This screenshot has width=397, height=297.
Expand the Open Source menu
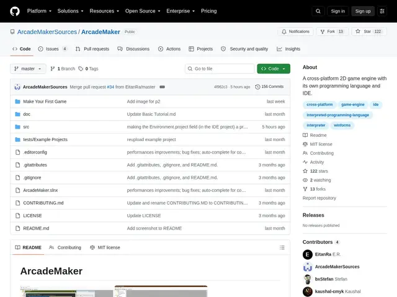point(143,11)
